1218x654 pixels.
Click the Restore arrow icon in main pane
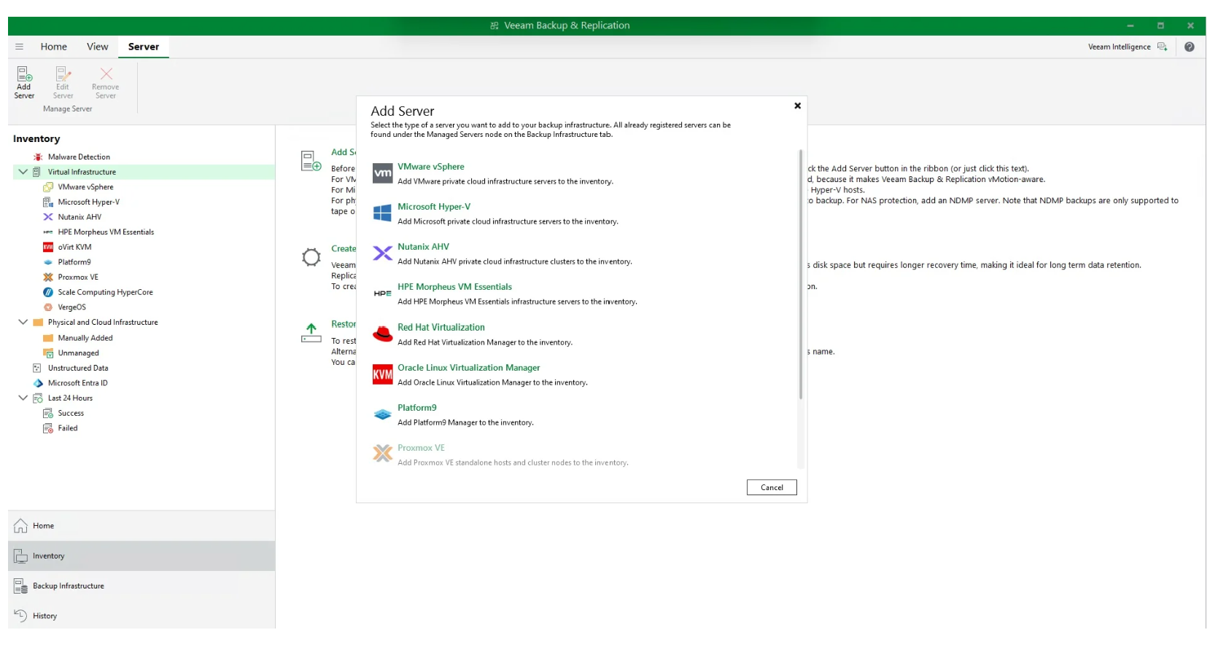tap(311, 333)
